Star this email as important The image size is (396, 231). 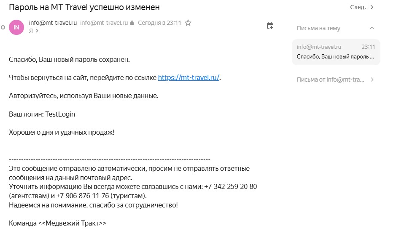(188, 23)
